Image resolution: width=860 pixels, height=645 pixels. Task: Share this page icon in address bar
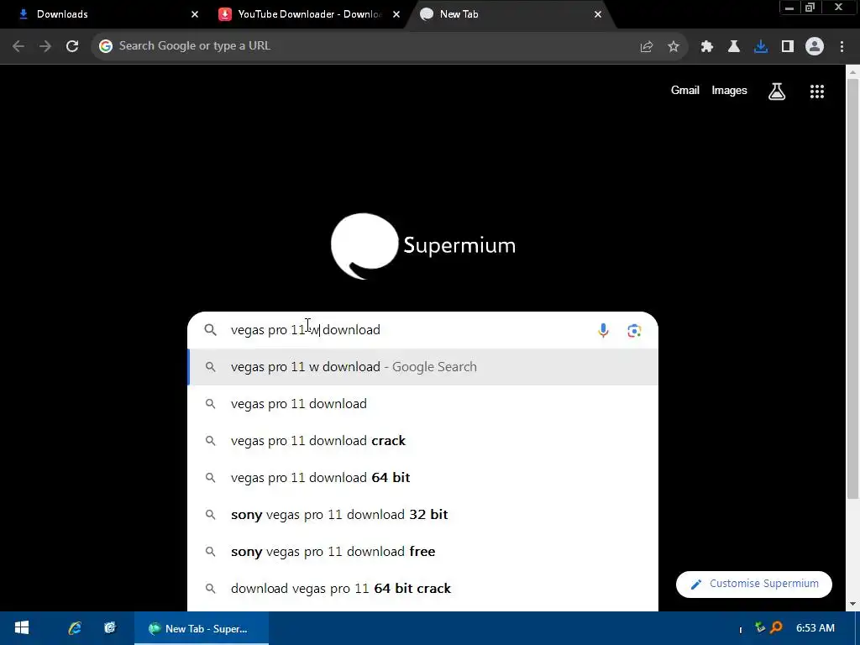click(x=647, y=47)
